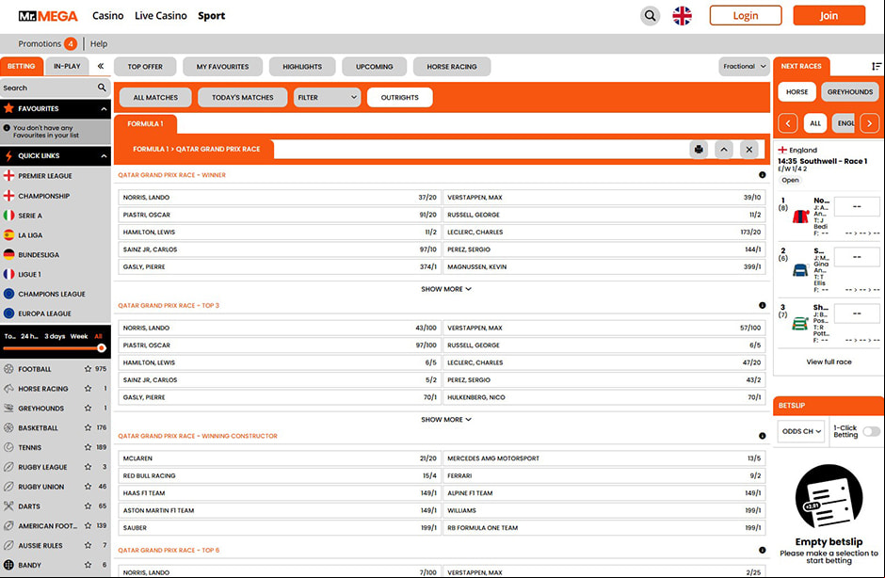The width and height of the screenshot is (885, 578).
Task: Open the Fractional odds format dropdown
Action: coord(744,67)
